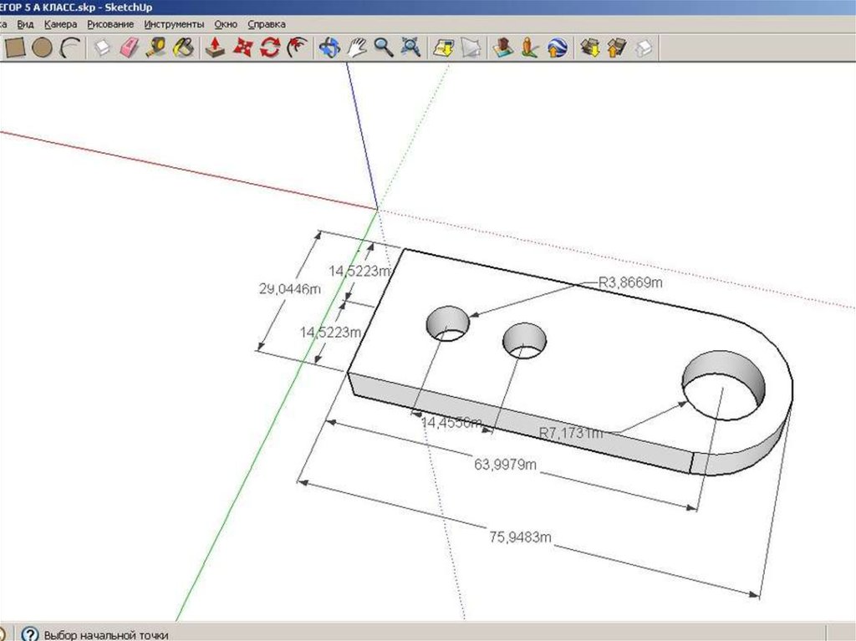Click the help icon in status bar
This screenshot has width=856, height=641.
pyautogui.click(x=30, y=633)
